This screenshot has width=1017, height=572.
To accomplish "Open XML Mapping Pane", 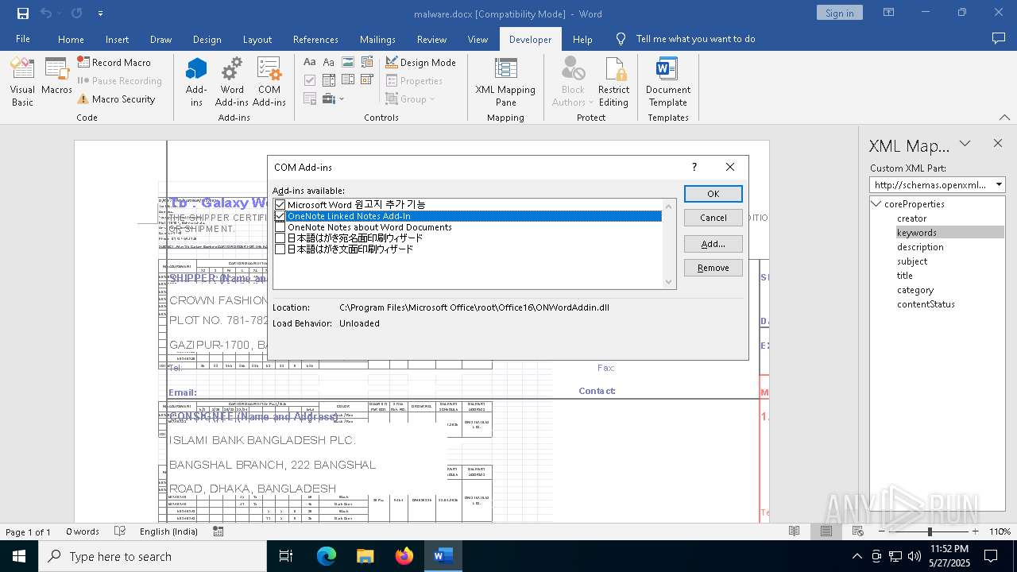I will 505,83.
